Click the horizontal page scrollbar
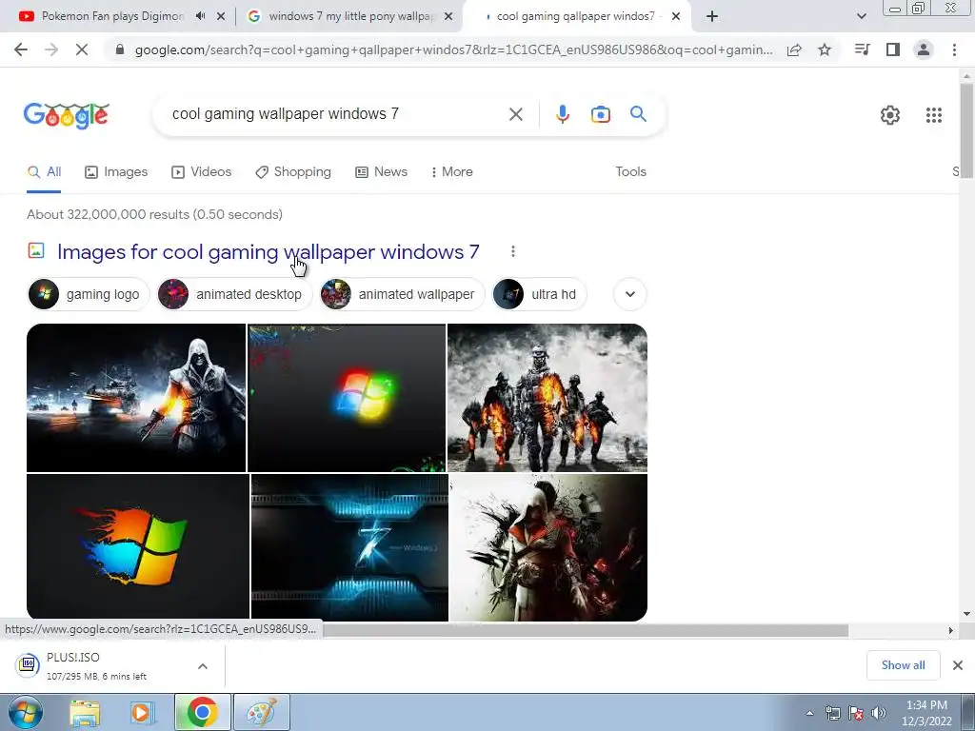 [585, 630]
